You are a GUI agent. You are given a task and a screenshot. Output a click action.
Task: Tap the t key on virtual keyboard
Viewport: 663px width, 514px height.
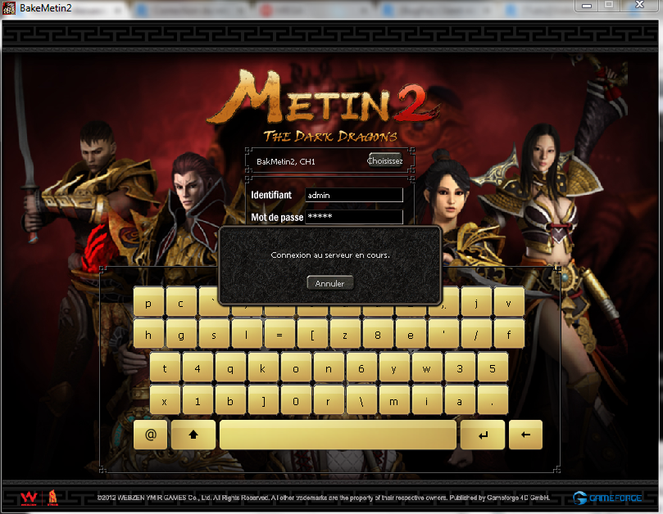[165, 368]
